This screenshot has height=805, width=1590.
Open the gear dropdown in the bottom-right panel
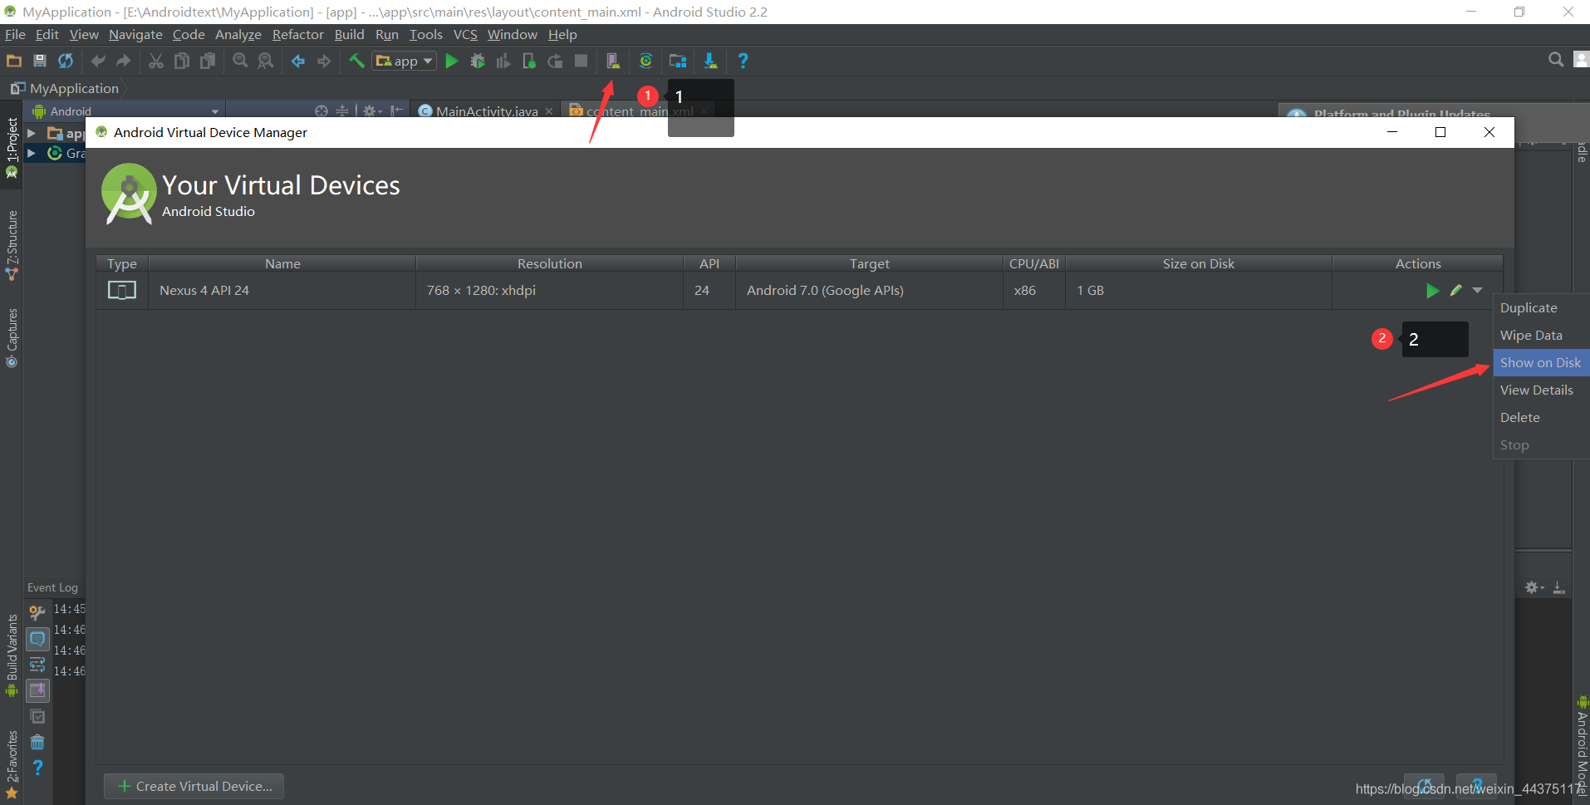(1534, 587)
